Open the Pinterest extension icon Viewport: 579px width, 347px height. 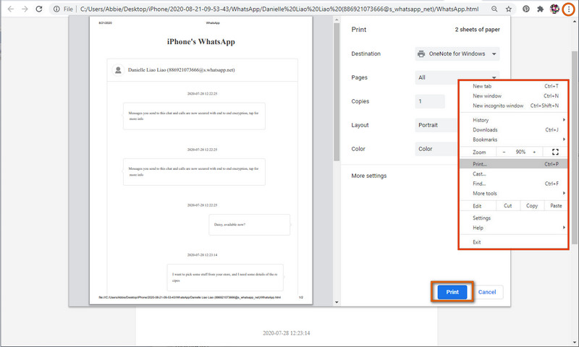point(526,9)
